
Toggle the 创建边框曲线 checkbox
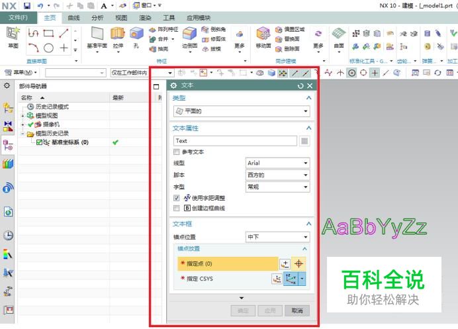177,208
